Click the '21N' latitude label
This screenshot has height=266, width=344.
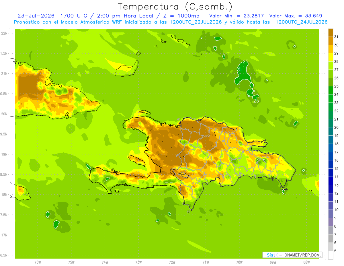point(4,73)
